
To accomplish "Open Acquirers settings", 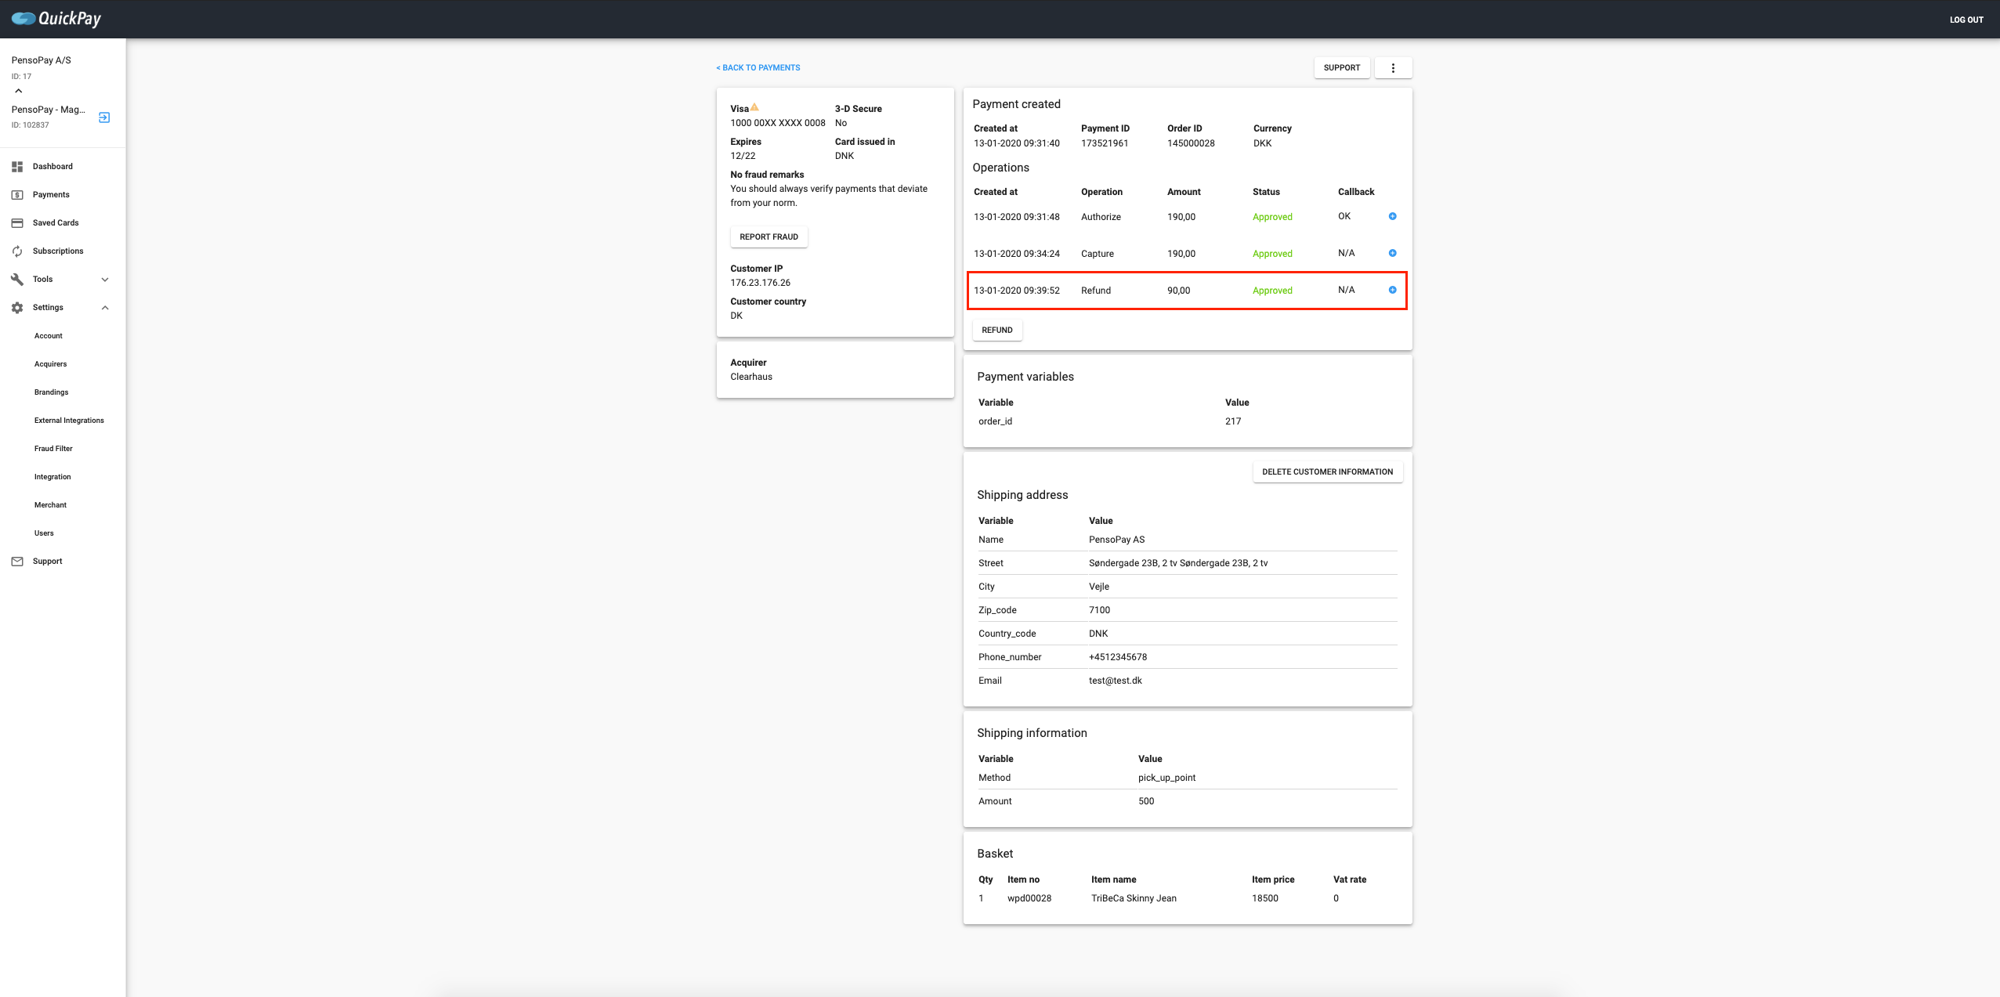I will coord(51,364).
